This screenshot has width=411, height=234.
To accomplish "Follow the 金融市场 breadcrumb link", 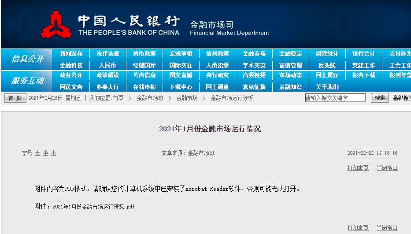I will tap(187, 98).
